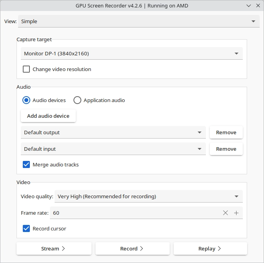The image size is (264, 263).
Task: Open the Record page
Action: (132, 248)
